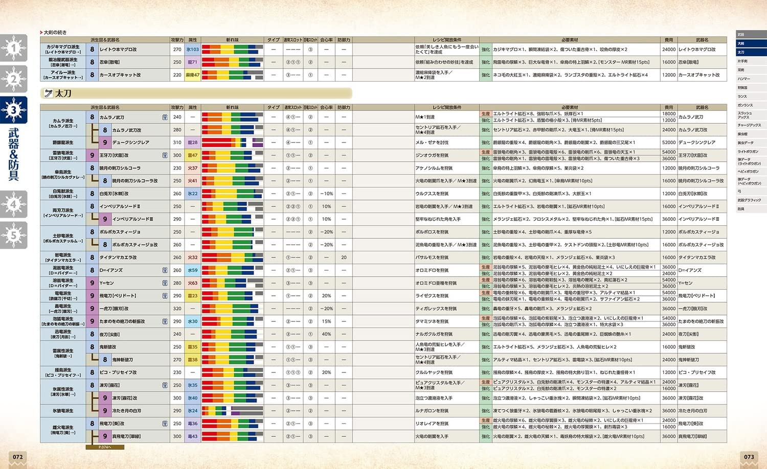Click the forge icon in the 王牙刀【伏雷】改 row
Screen dimensions: 767x469
click(x=165, y=155)
